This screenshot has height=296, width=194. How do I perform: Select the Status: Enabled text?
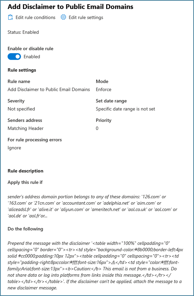pos(23,32)
